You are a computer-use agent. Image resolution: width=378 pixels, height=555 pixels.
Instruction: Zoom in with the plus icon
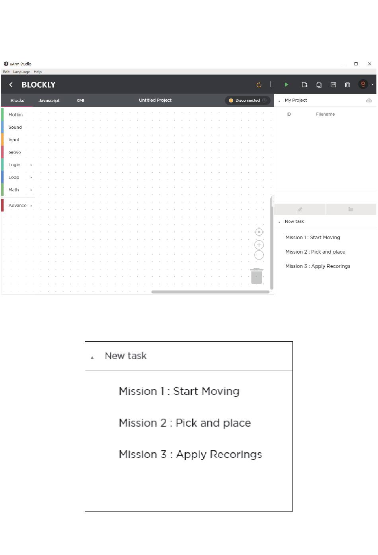pos(259,245)
